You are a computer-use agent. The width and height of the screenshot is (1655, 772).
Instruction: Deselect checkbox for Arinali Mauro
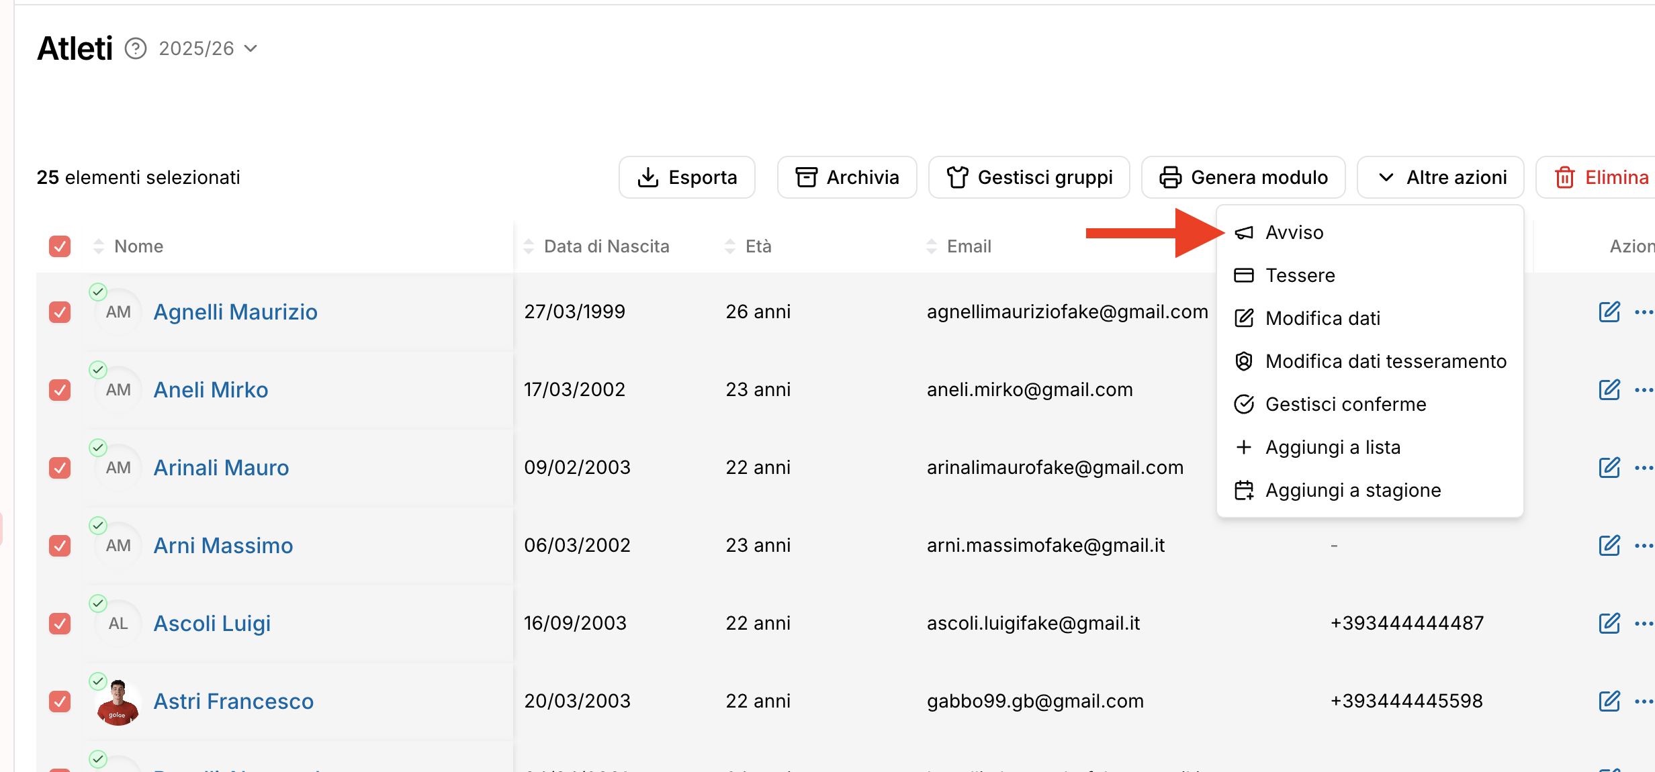60,468
